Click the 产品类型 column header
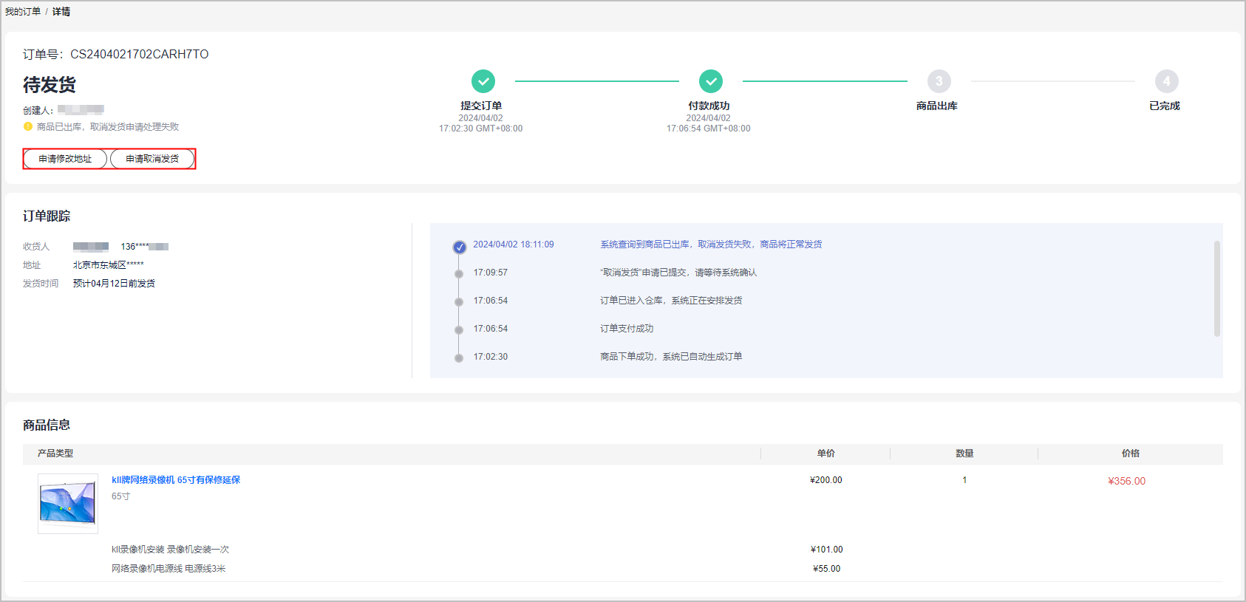 pyautogui.click(x=55, y=454)
